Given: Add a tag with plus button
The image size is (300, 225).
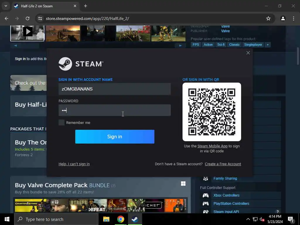Looking at the screenshot, I should point(267,45).
